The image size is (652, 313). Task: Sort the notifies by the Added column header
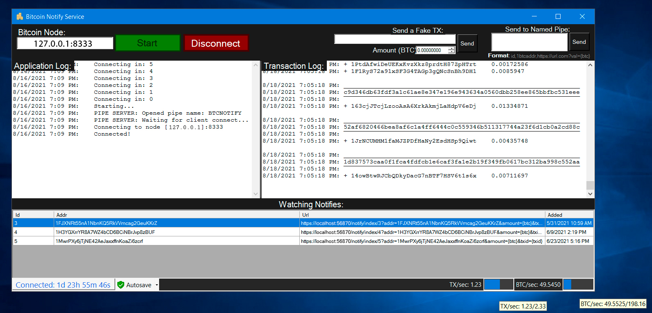click(x=569, y=215)
